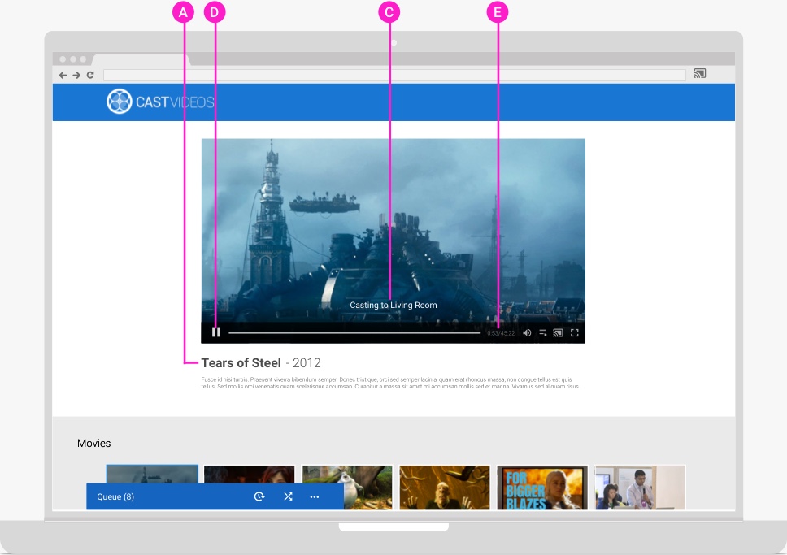The height and width of the screenshot is (555, 787).
Task: Reload the page in browser
Action: click(90, 75)
